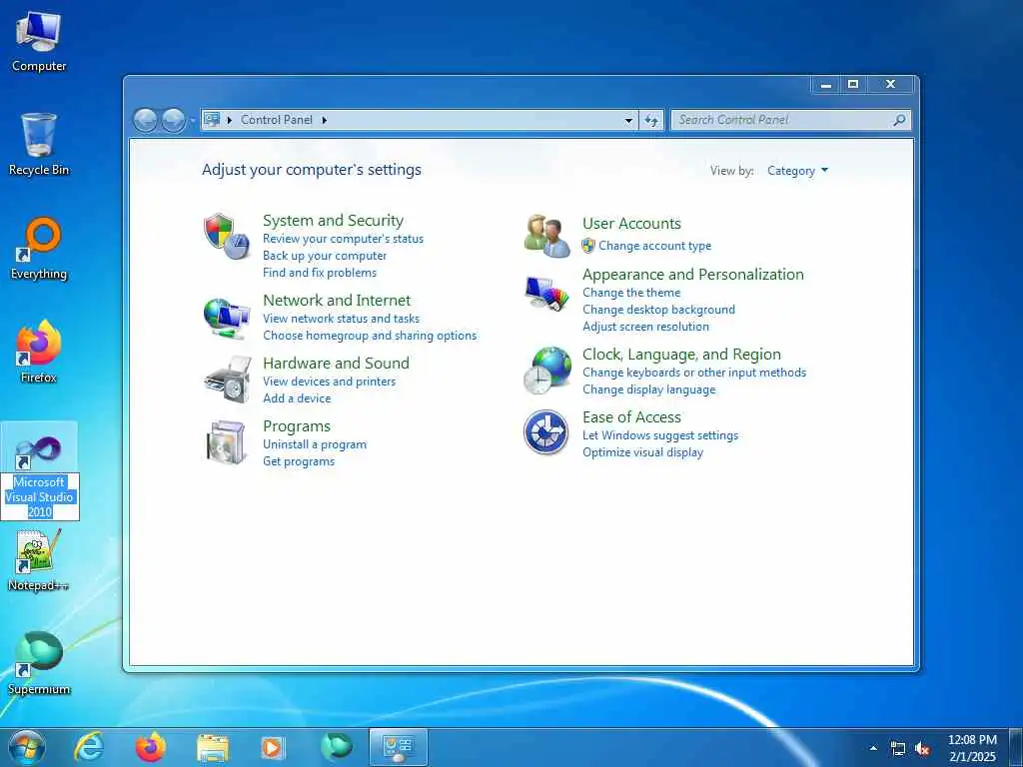Screen dimensions: 1023x767
Task: Open the Network and Internet globe icon
Action: click(227, 318)
